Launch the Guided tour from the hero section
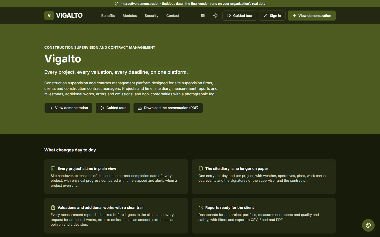Image resolution: width=380 pixels, height=237 pixels. (x=113, y=108)
